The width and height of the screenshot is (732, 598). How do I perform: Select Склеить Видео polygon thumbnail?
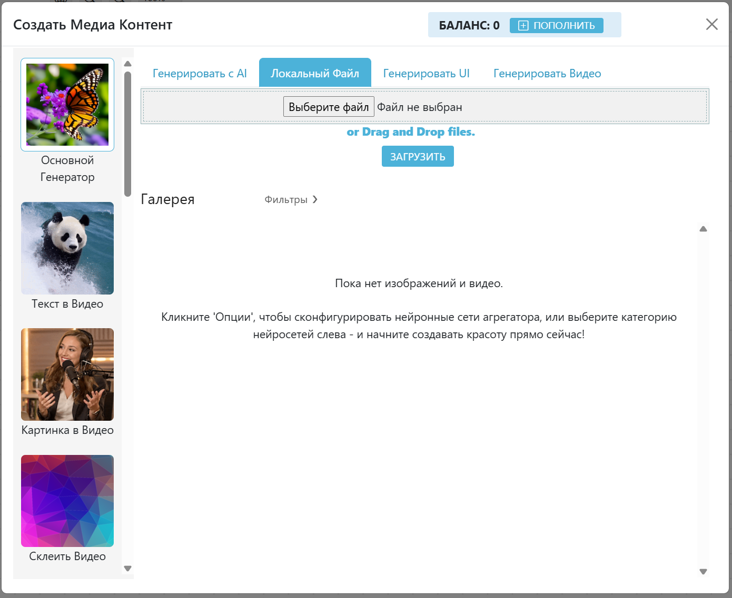point(67,501)
